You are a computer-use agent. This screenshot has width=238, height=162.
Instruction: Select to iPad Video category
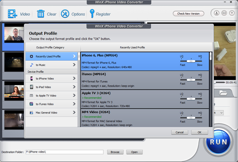(x=51, y=87)
